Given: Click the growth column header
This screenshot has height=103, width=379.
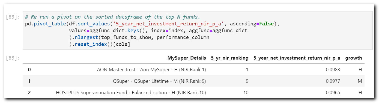Looking at the screenshot, I should [x=354, y=58].
